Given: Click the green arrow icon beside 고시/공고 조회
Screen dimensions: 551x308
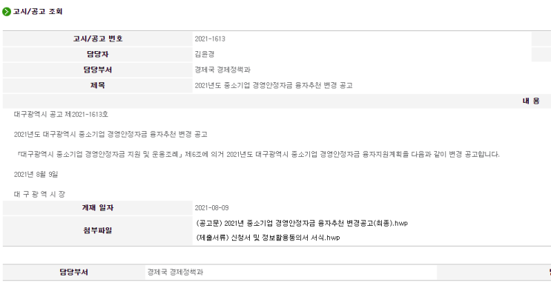Looking at the screenshot, I should click(7, 12).
